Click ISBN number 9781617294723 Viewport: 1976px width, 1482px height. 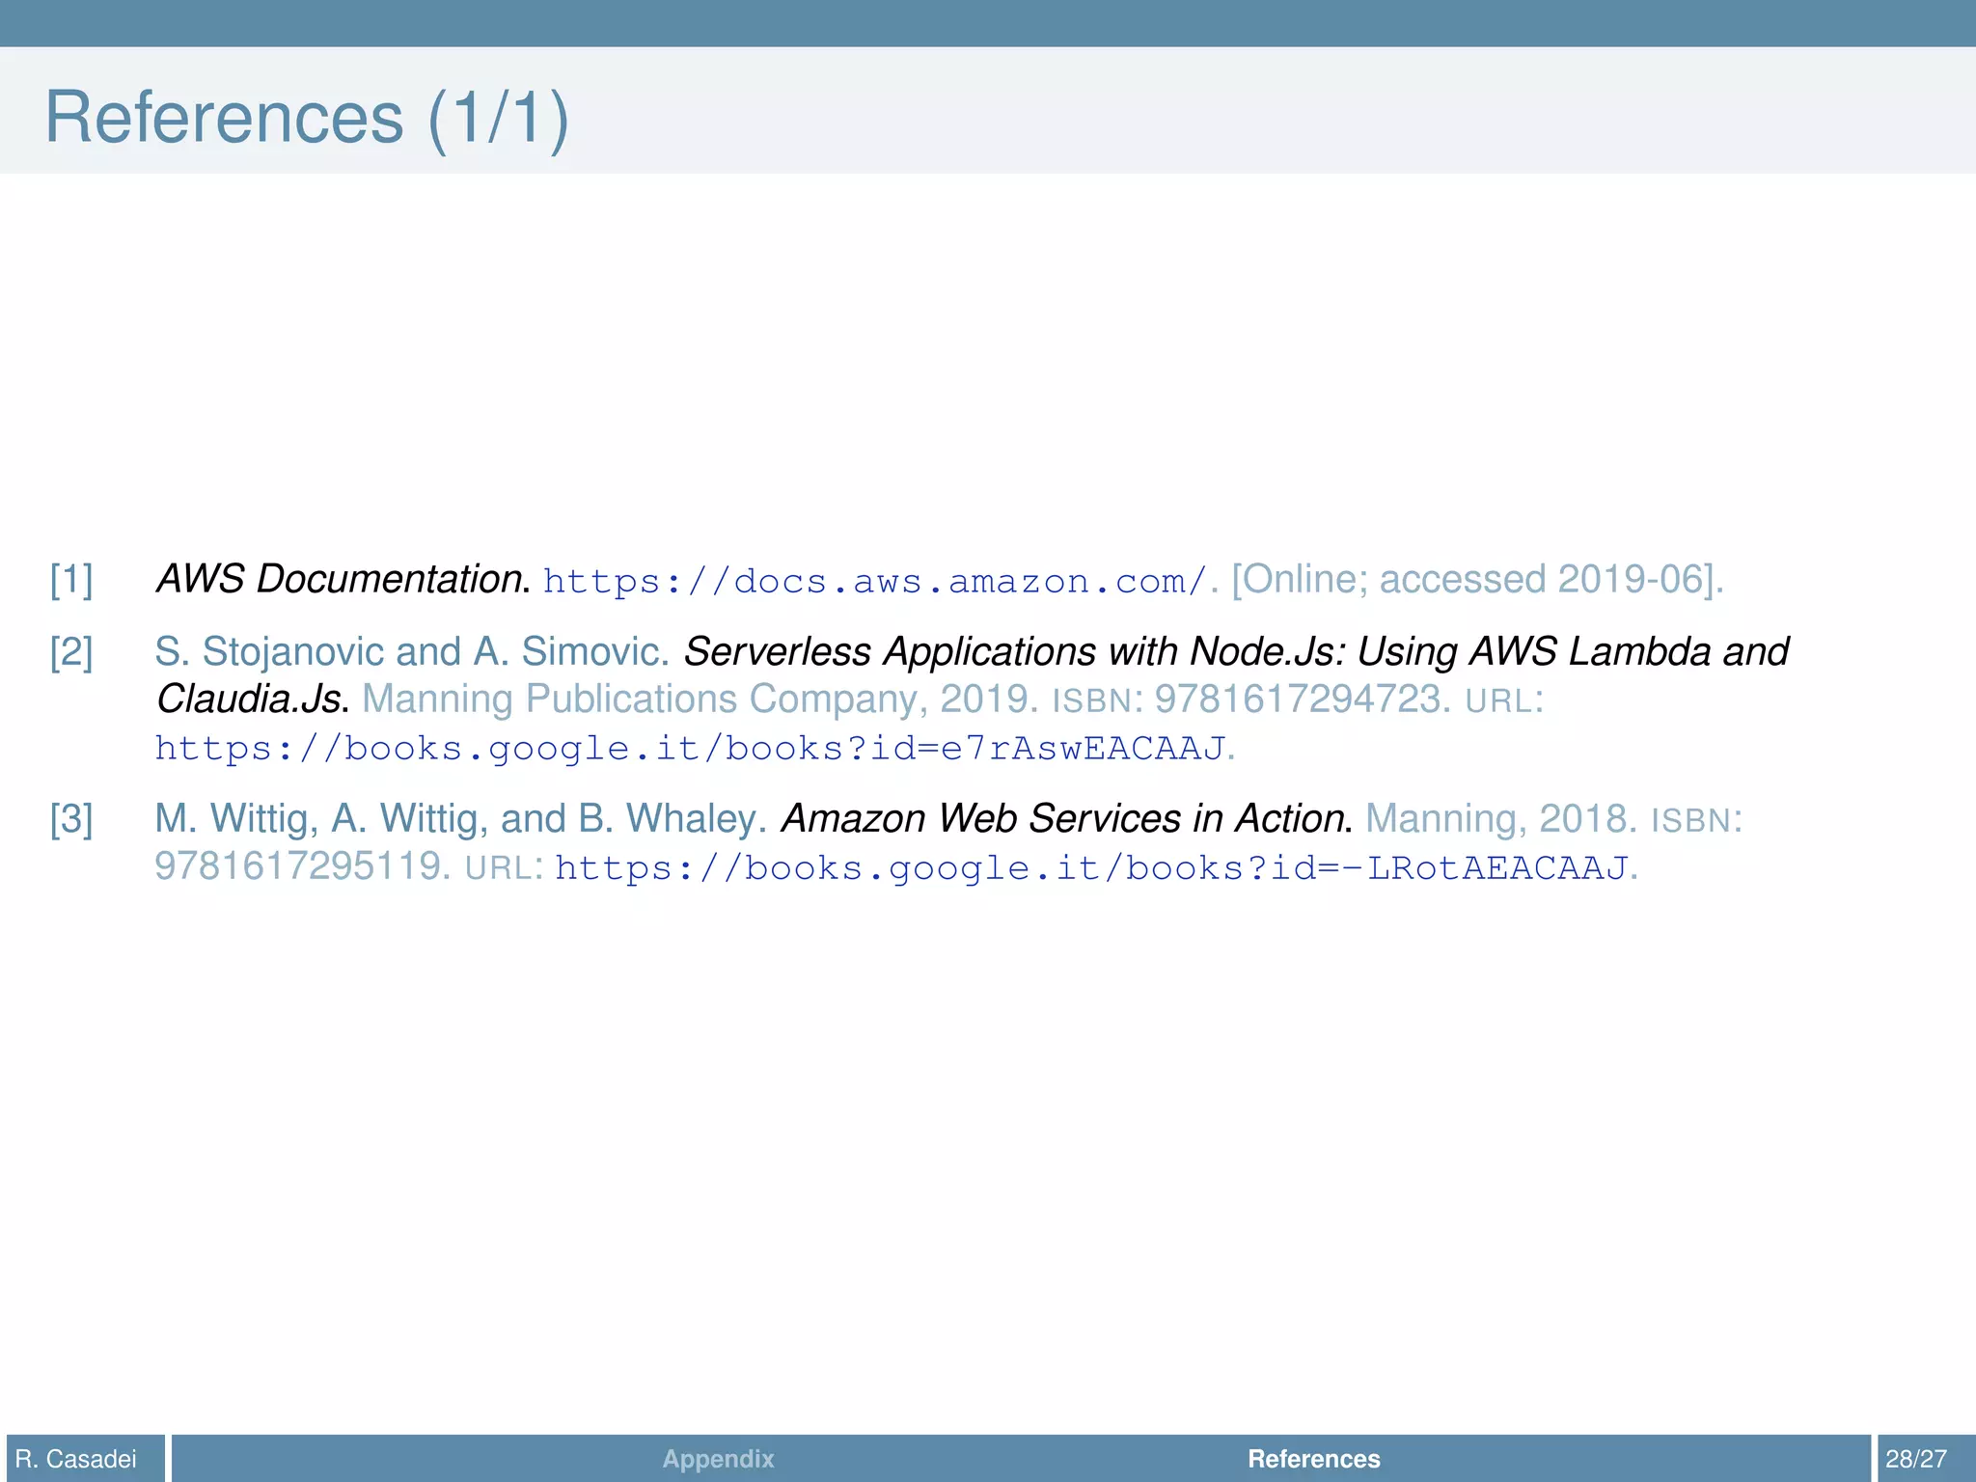point(1298,700)
